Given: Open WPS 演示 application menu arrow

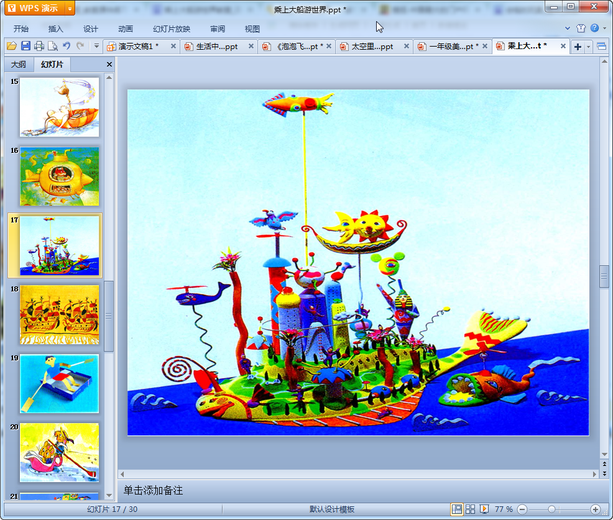Looking at the screenshot, I should [x=70, y=8].
